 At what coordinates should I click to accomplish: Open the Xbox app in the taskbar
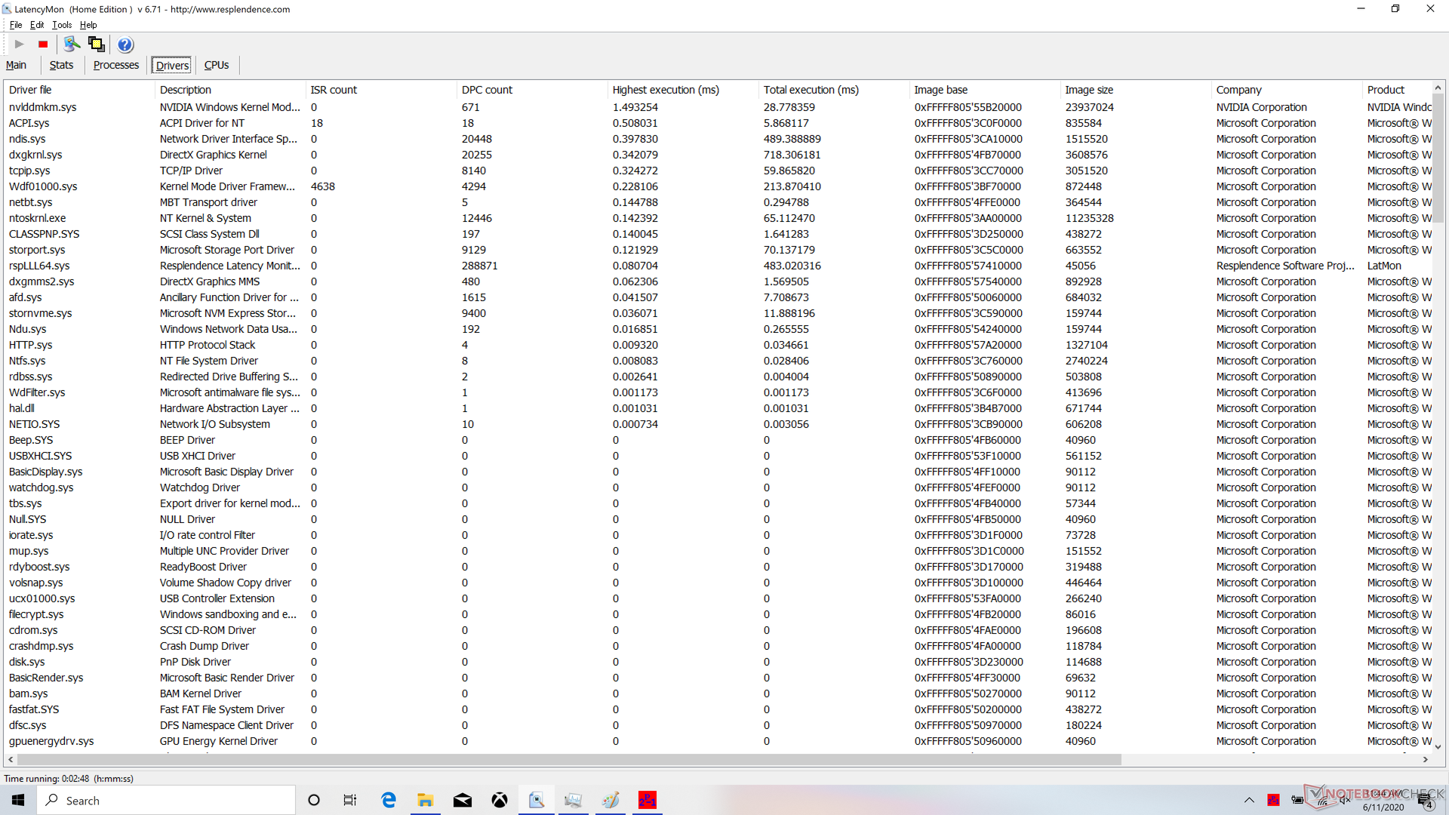(500, 800)
